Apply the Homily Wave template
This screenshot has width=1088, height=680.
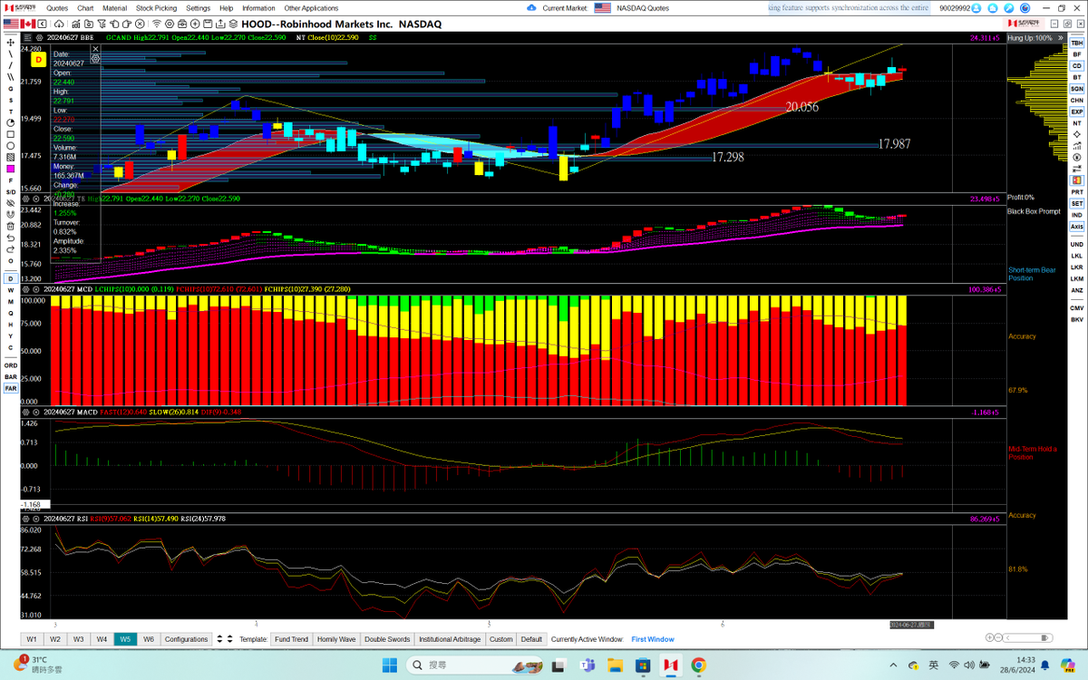point(336,639)
